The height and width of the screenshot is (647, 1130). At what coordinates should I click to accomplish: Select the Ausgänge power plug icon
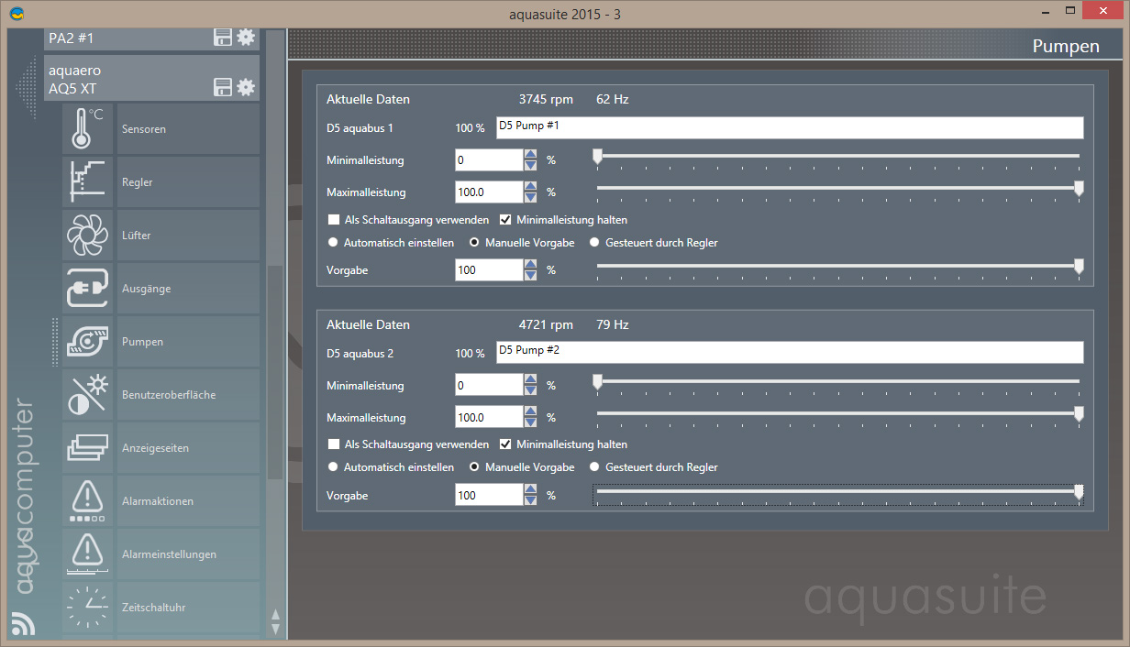87,289
